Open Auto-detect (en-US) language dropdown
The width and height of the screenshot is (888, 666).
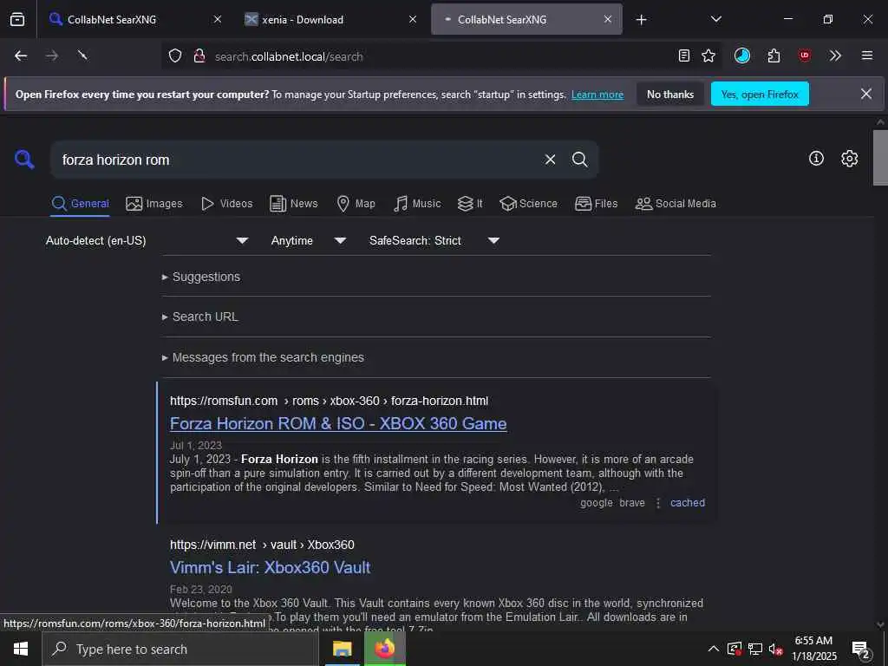147,241
